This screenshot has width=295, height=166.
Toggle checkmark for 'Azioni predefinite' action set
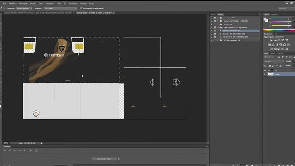212,18
